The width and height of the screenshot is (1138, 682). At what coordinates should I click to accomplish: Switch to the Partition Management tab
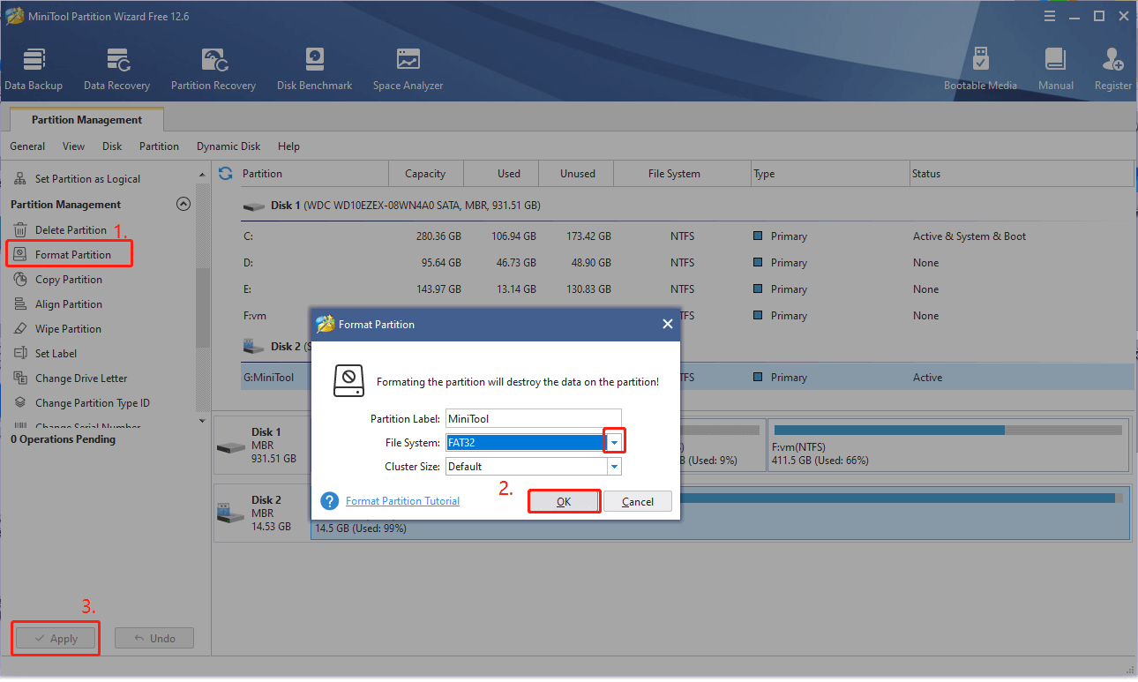tap(86, 120)
